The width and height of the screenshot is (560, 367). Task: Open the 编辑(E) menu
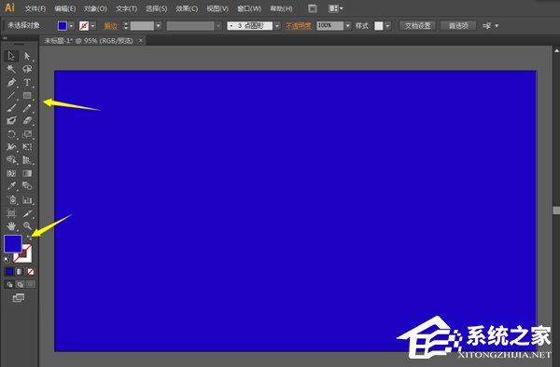coord(65,8)
